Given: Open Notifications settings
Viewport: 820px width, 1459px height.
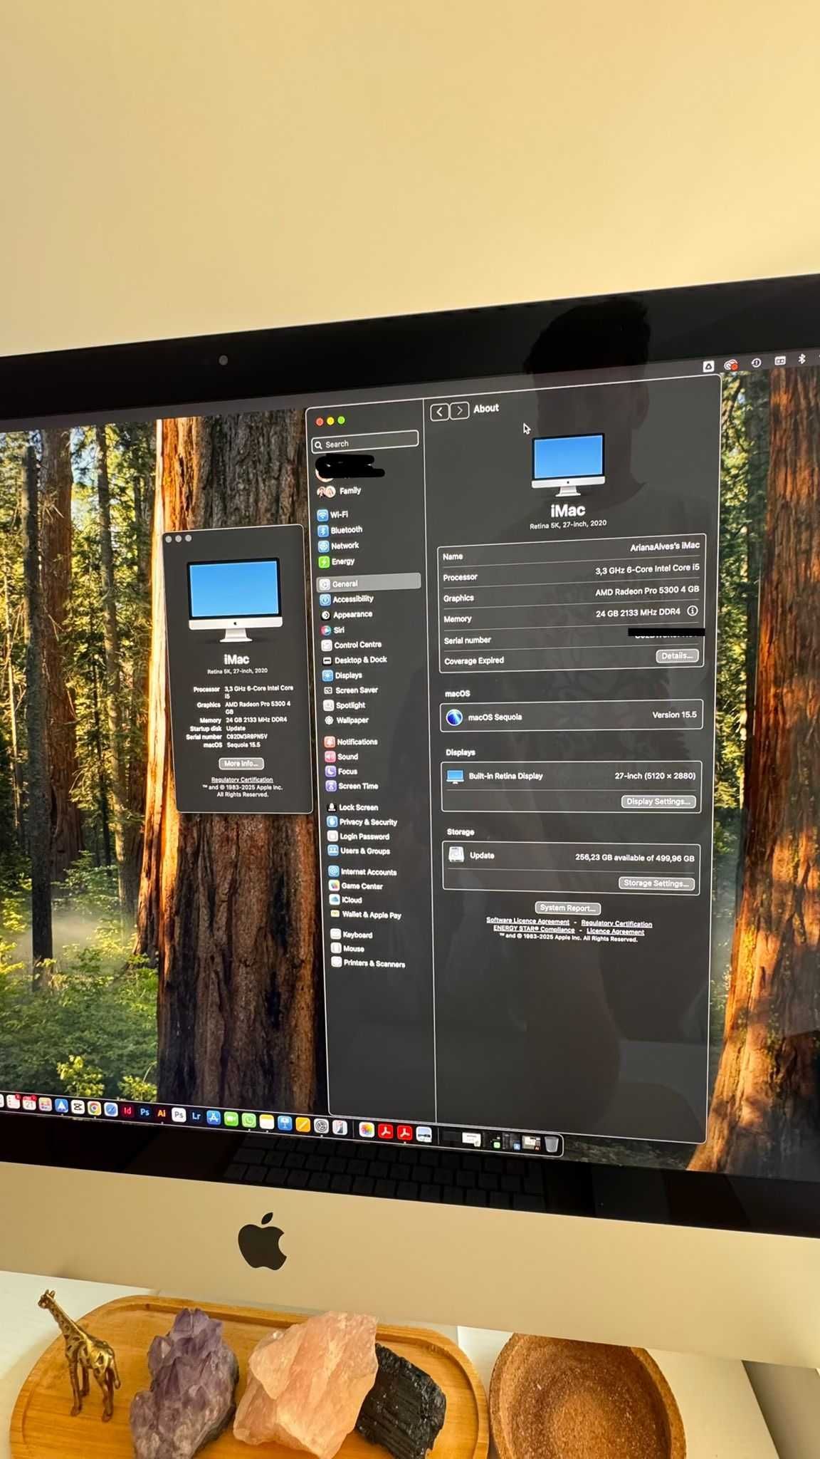Looking at the screenshot, I should tap(352, 742).
